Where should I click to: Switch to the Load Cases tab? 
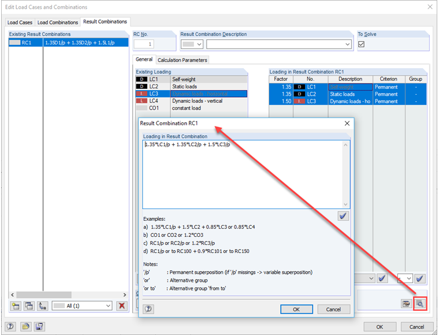click(20, 23)
